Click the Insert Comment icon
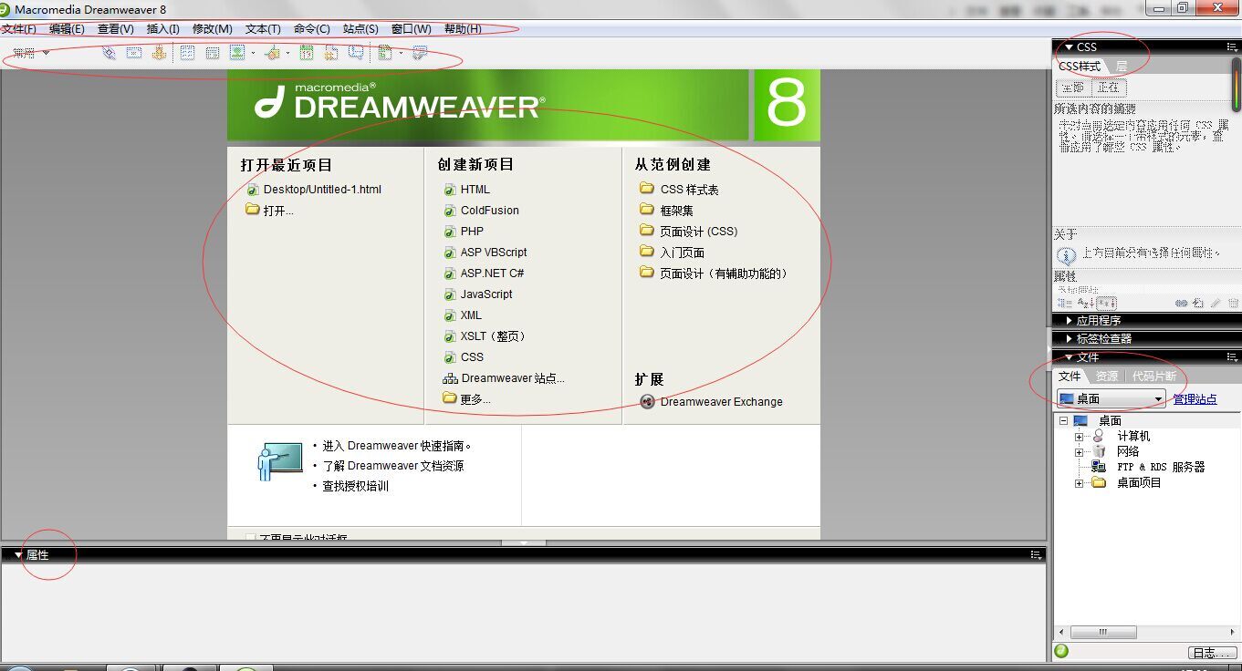1242x671 pixels. point(356,53)
